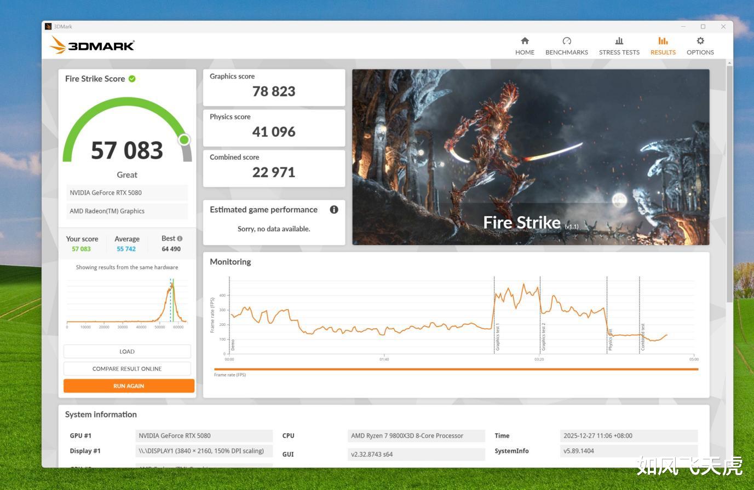Click the LOAD button
The image size is (754, 490).
127,352
